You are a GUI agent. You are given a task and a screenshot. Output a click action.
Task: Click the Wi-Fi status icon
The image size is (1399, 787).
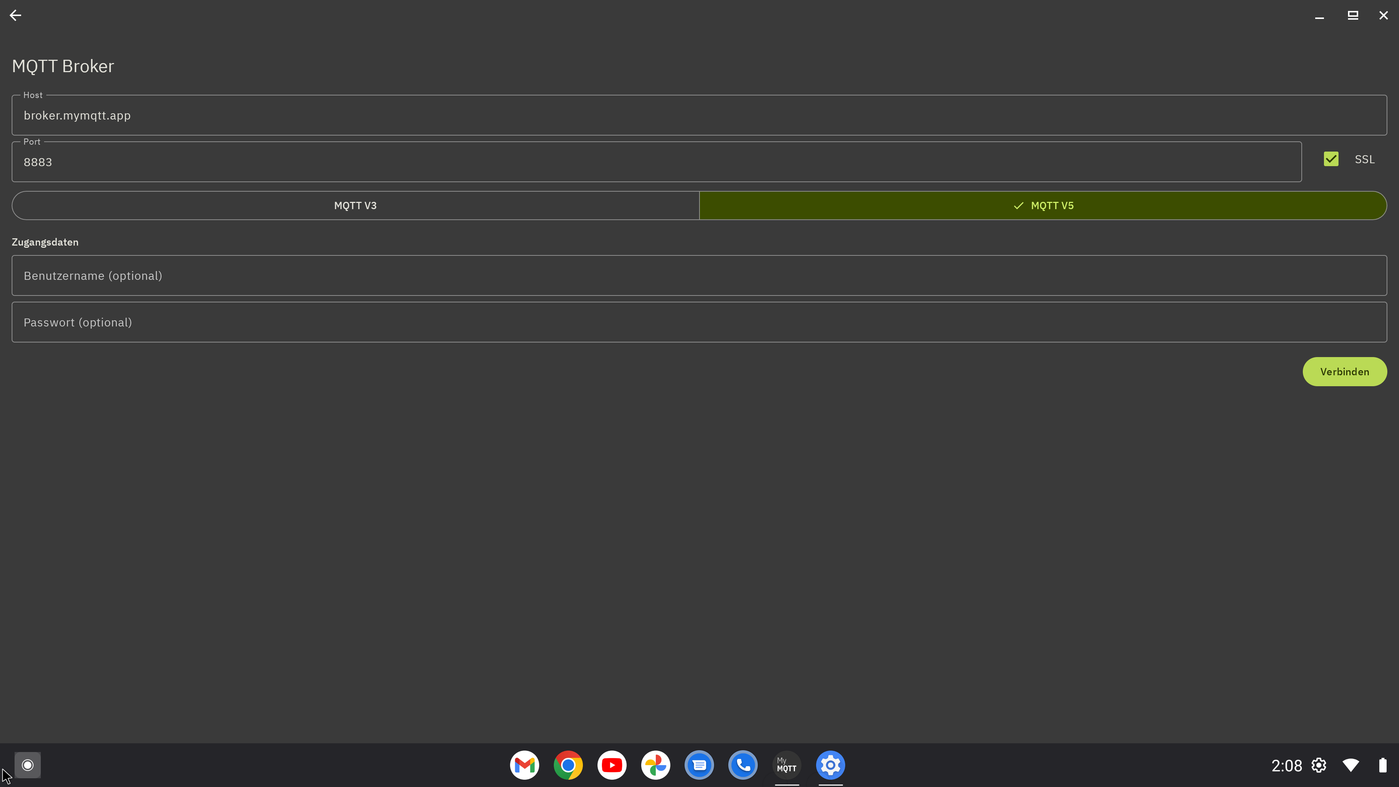[x=1351, y=765]
